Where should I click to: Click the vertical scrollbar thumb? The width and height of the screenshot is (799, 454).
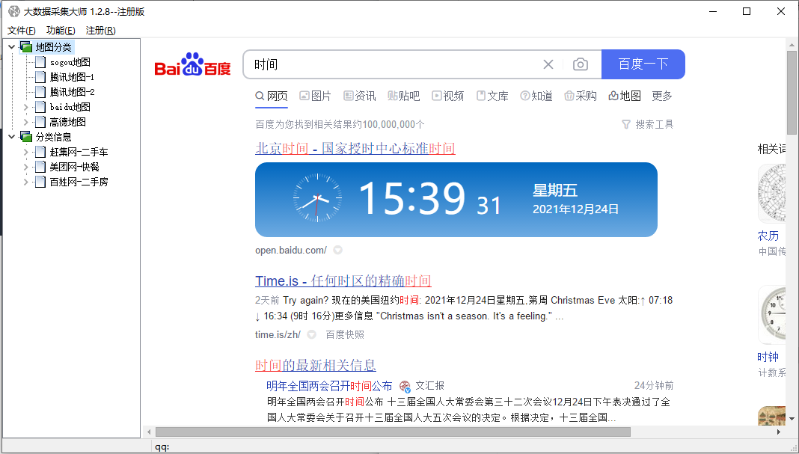tap(792, 92)
